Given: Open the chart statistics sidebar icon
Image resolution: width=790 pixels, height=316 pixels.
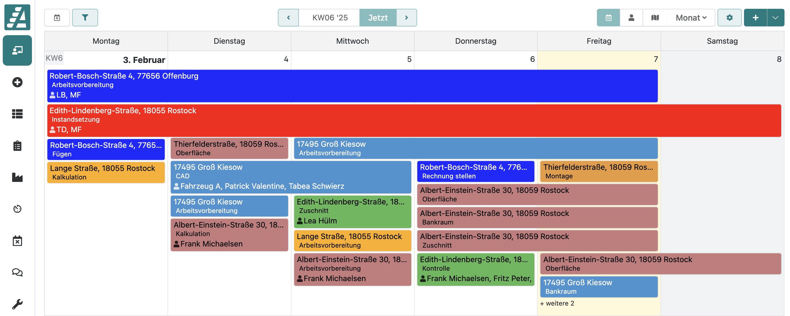Looking at the screenshot, I should [x=17, y=178].
